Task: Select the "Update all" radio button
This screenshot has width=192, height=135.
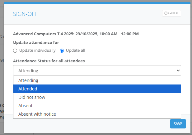Action: 62,51
